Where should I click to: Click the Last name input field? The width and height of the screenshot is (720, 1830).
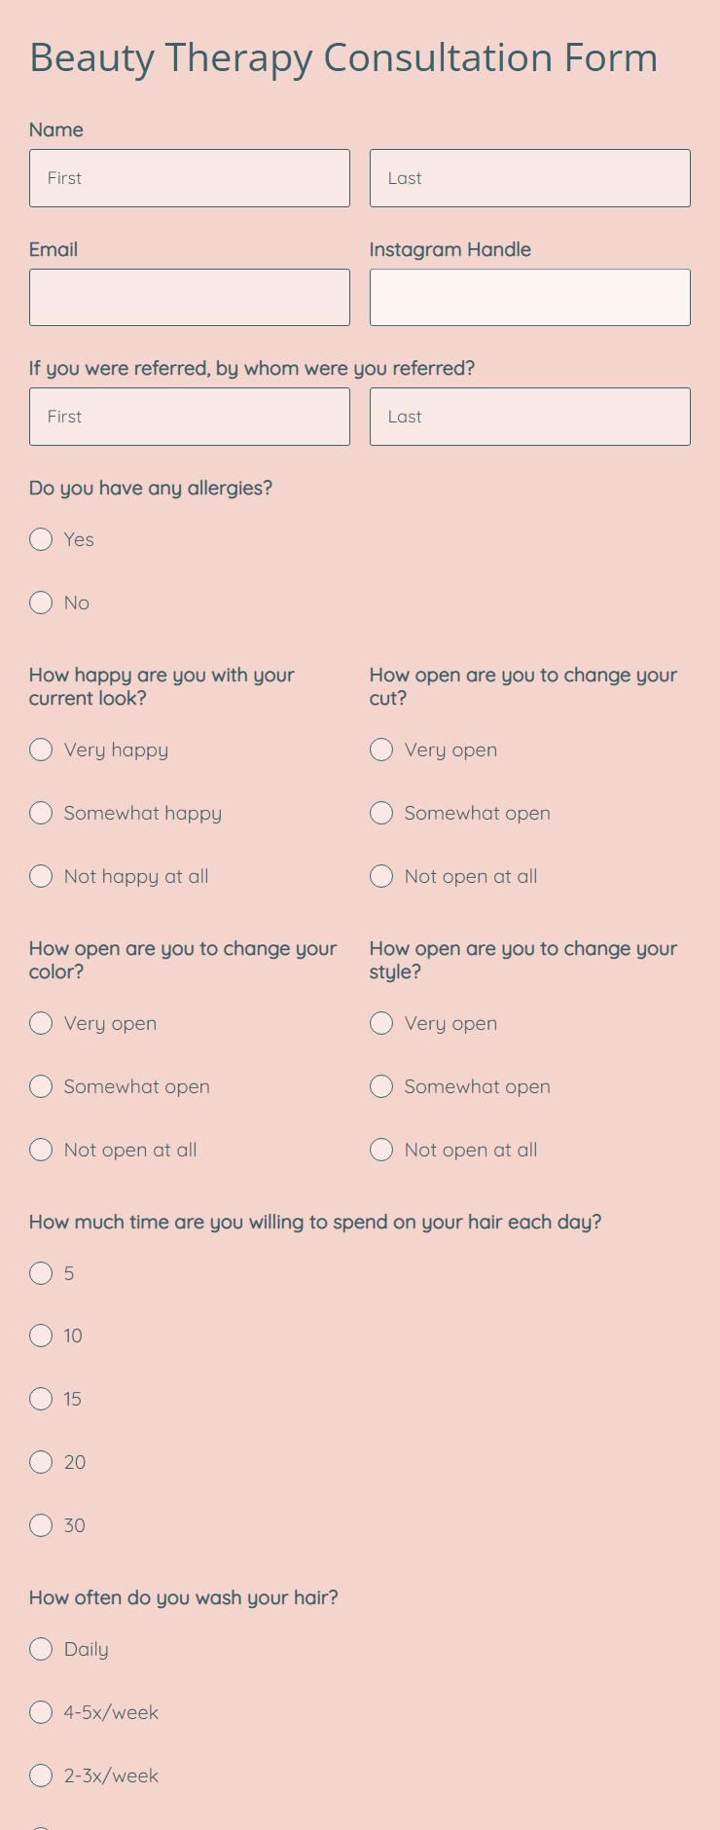pos(530,178)
